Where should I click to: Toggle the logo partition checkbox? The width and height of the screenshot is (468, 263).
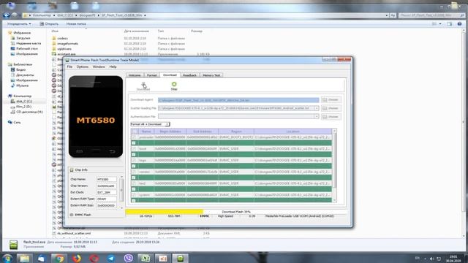point(134,160)
